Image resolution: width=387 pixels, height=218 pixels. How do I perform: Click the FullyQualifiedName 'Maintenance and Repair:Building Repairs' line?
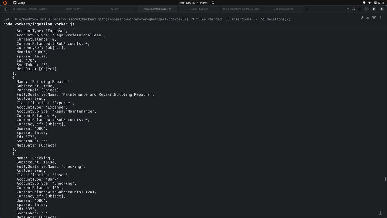85,94
